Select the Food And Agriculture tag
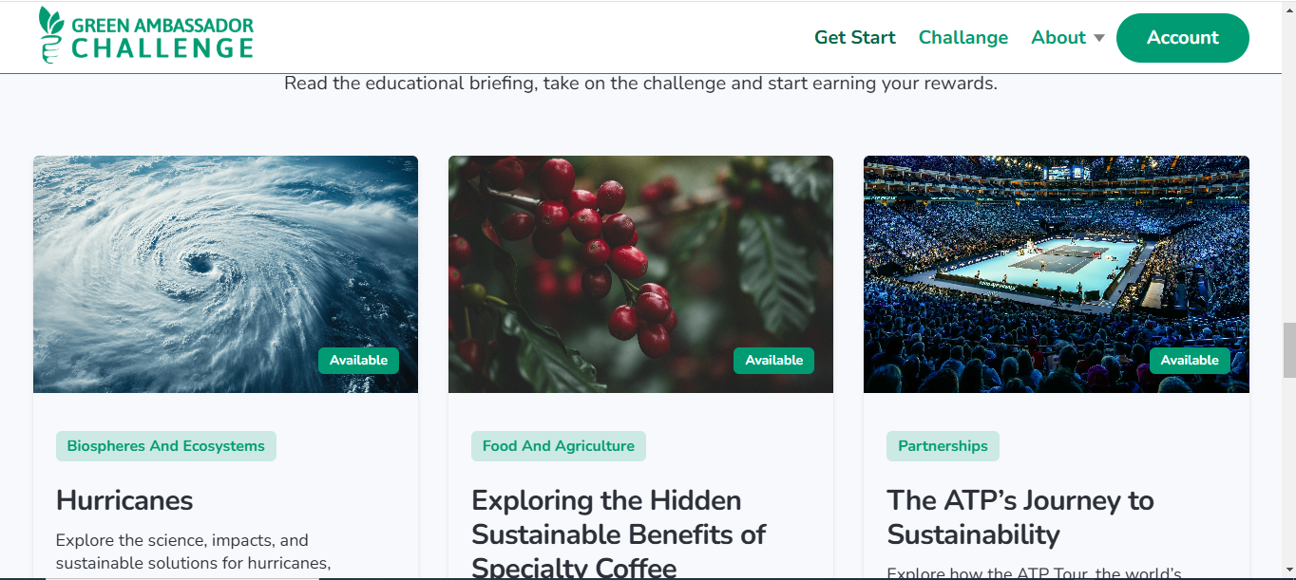Viewport: 1296px width, 580px height. coord(559,446)
